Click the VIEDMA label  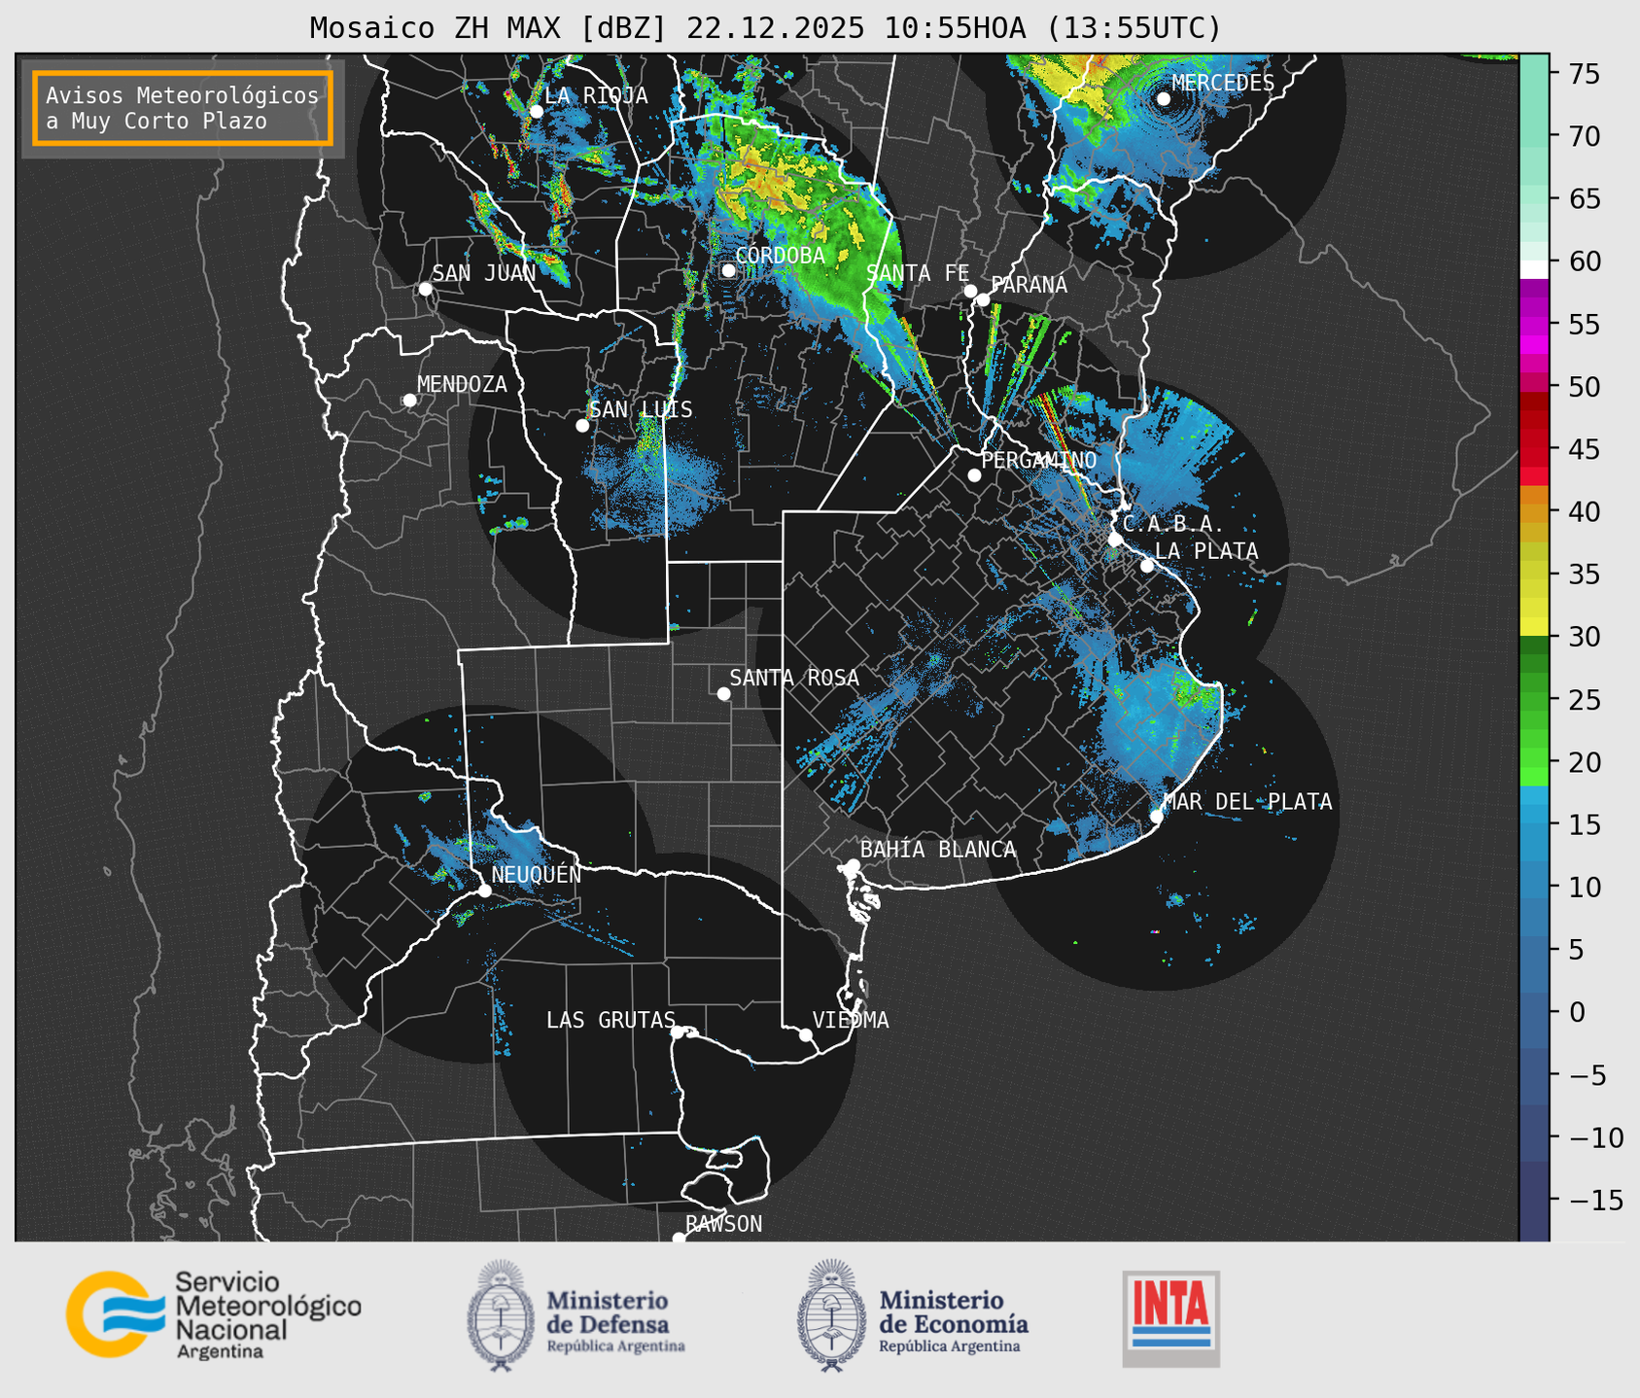click(851, 1021)
